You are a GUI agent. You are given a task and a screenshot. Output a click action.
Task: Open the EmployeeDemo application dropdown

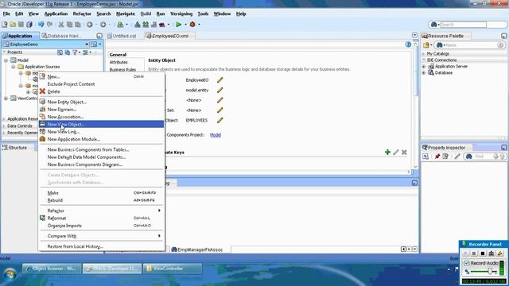coord(87,44)
